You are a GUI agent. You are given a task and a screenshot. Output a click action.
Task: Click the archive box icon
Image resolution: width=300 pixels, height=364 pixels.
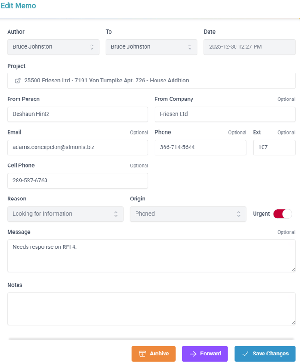142,354
